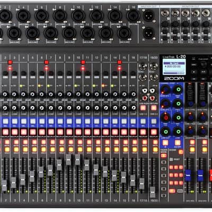Click the 19/20 stereo channel fader
The width and height of the screenshot is (212, 212).
[153, 192]
